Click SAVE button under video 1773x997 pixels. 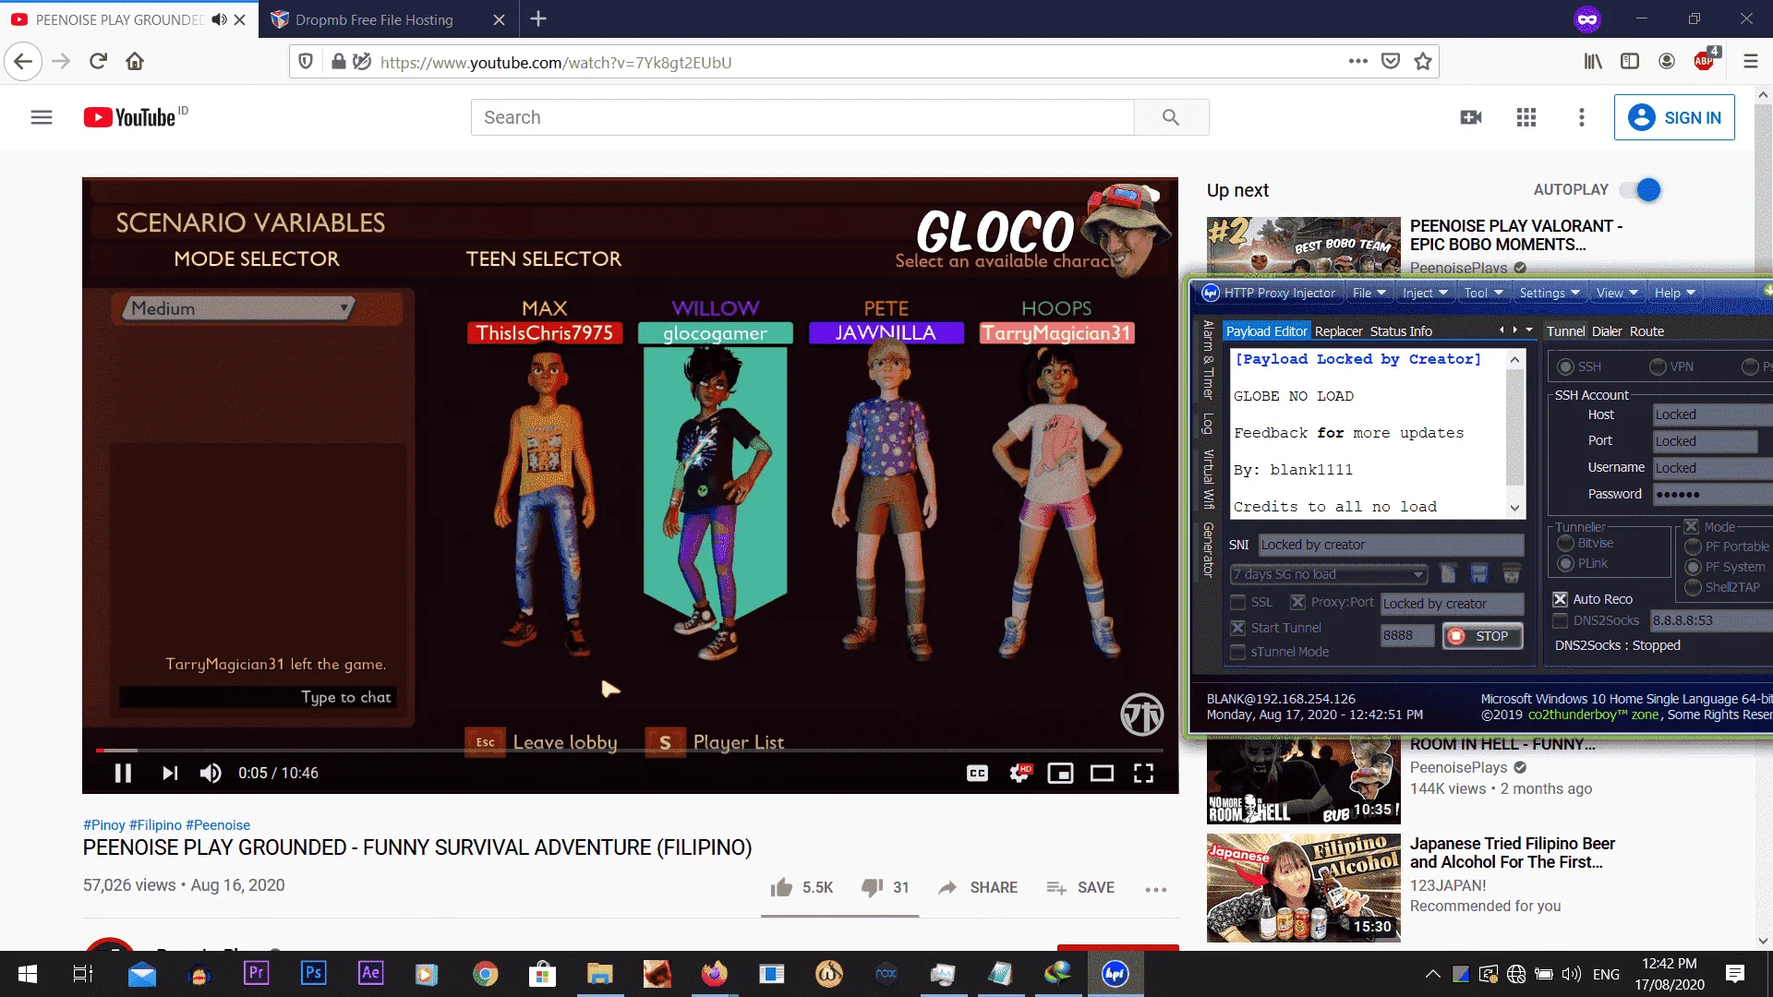tap(1080, 887)
